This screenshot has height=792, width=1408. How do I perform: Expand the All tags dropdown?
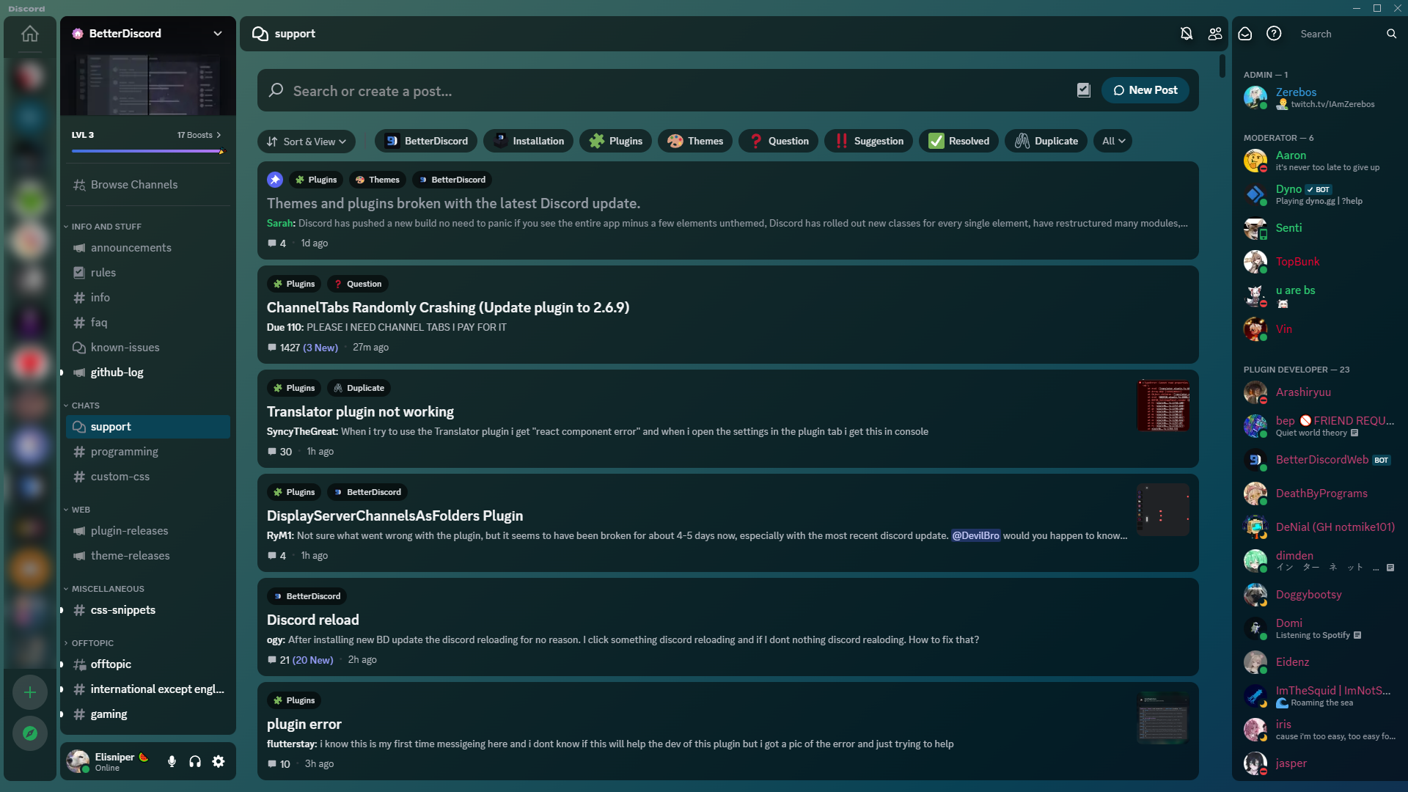point(1112,142)
